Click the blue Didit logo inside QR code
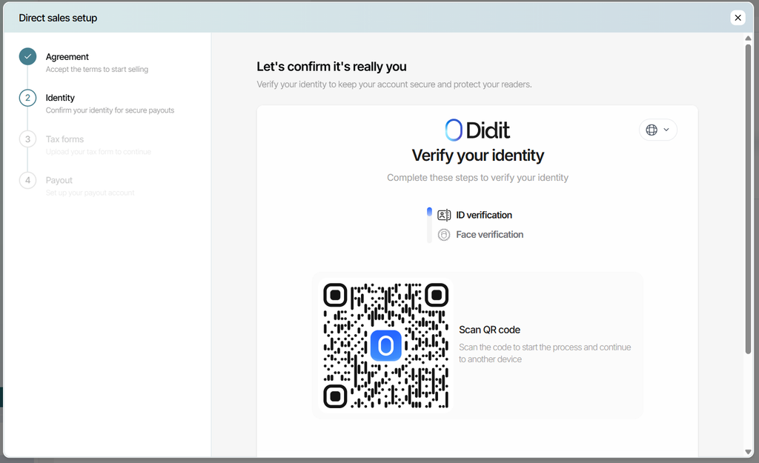This screenshot has width=759, height=463. (x=385, y=345)
